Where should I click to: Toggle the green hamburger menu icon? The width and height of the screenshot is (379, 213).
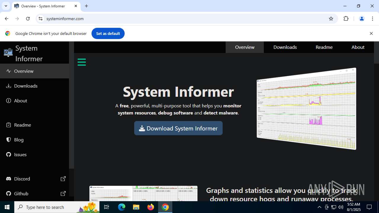[x=82, y=62]
